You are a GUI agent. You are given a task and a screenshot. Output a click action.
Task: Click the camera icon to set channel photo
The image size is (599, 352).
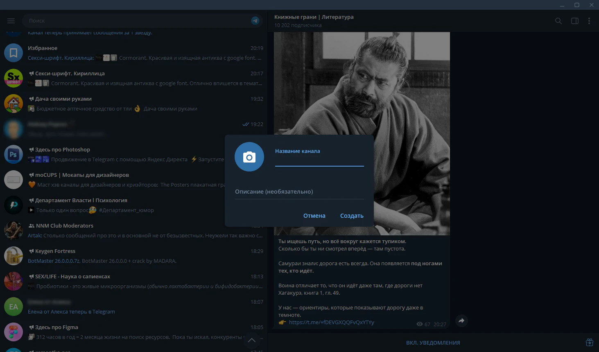point(249,157)
